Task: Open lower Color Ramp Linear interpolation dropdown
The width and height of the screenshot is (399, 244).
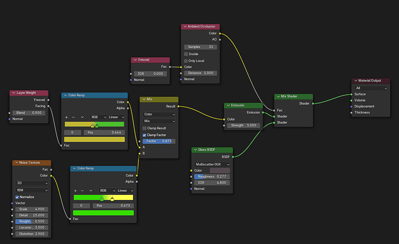Action: (125, 191)
